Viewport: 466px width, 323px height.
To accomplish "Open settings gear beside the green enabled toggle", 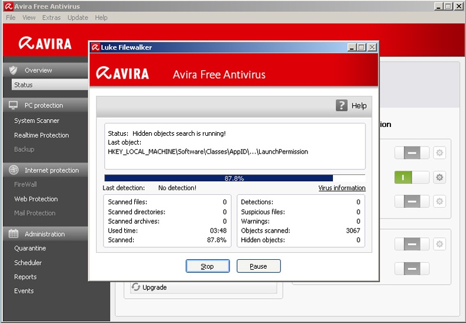I will pos(439,177).
